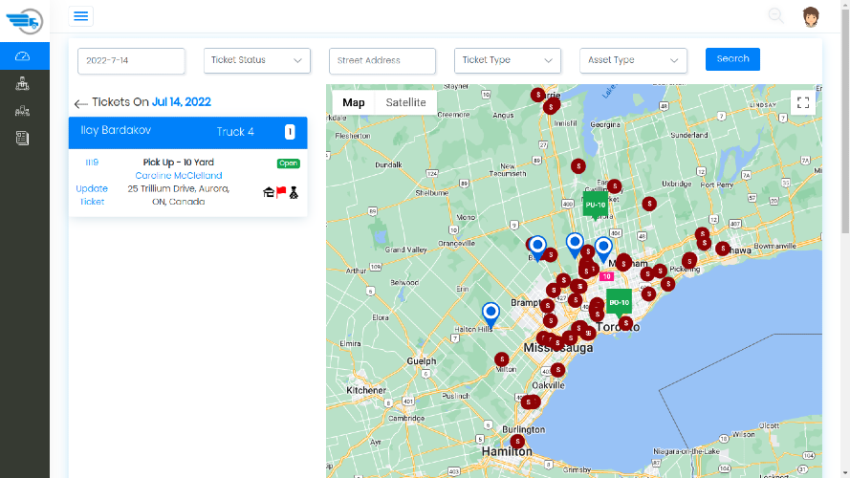Click the blue Search button
Image resolution: width=850 pixels, height=478 pixels.
[x=732, y=59]
